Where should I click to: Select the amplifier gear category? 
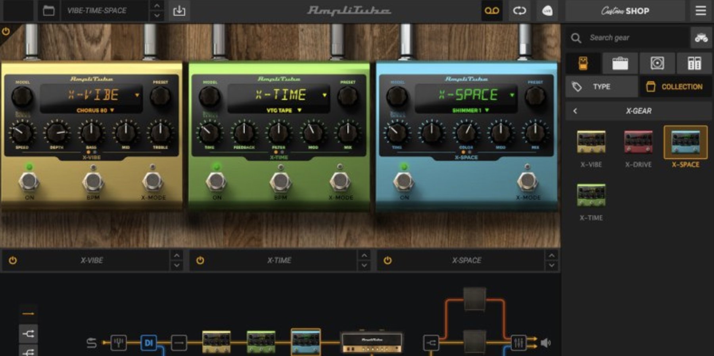620,63
